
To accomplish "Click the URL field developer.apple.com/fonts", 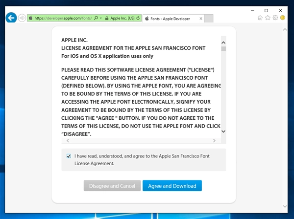I will [63, 18].
